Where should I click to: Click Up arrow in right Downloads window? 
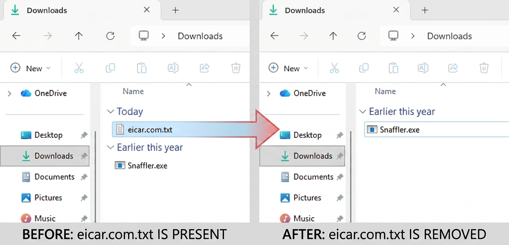(333, 36)
